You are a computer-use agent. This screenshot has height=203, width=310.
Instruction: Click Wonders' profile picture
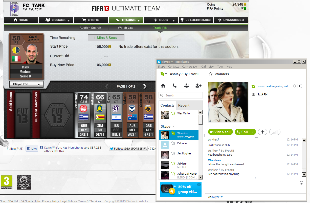click(228, 102)
